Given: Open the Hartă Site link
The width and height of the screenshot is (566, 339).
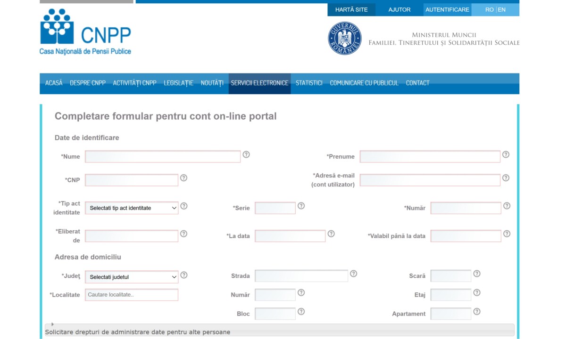Looking at the screenshot, I should coord(351,9).
